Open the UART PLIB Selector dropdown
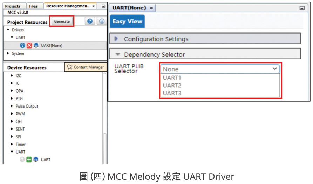 [220, 69]
